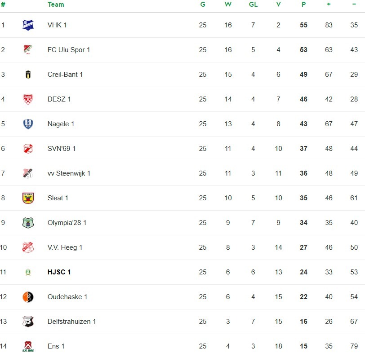Click the P points column header
The image size is (365, 353).
tap(303, 4)
